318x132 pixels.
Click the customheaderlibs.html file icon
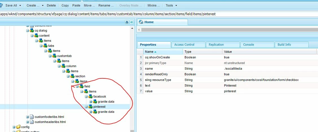32,122
